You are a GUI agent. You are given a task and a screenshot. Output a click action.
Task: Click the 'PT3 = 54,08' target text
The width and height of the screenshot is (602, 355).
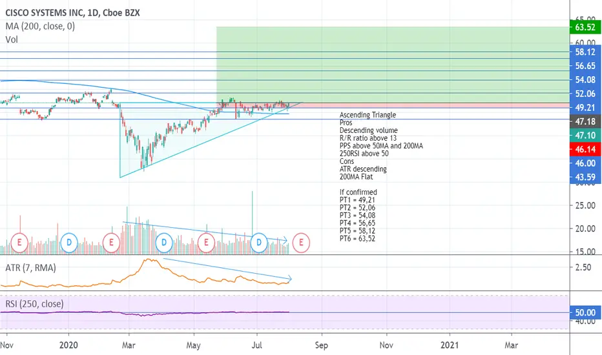click(x=357, y=216)
